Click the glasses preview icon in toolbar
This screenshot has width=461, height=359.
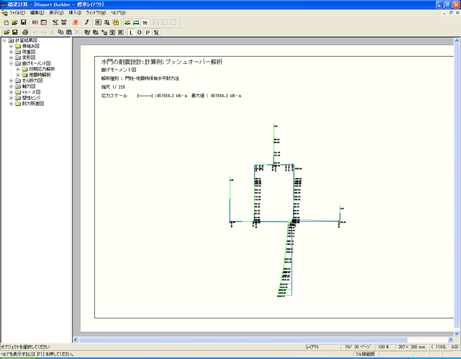tap(35, 22)
